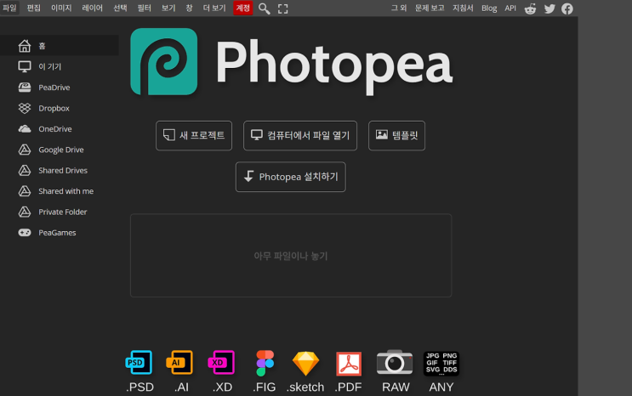The width and height of the screenshot is (632, 396).
Task: Click the .PSD format icon
Action: pos(139,362)
